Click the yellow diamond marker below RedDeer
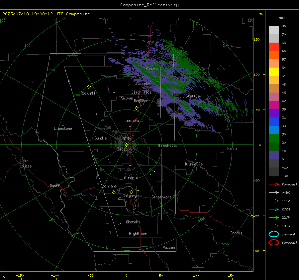The image size is (299, 280). pyautogui.click(x=137, y=108)
